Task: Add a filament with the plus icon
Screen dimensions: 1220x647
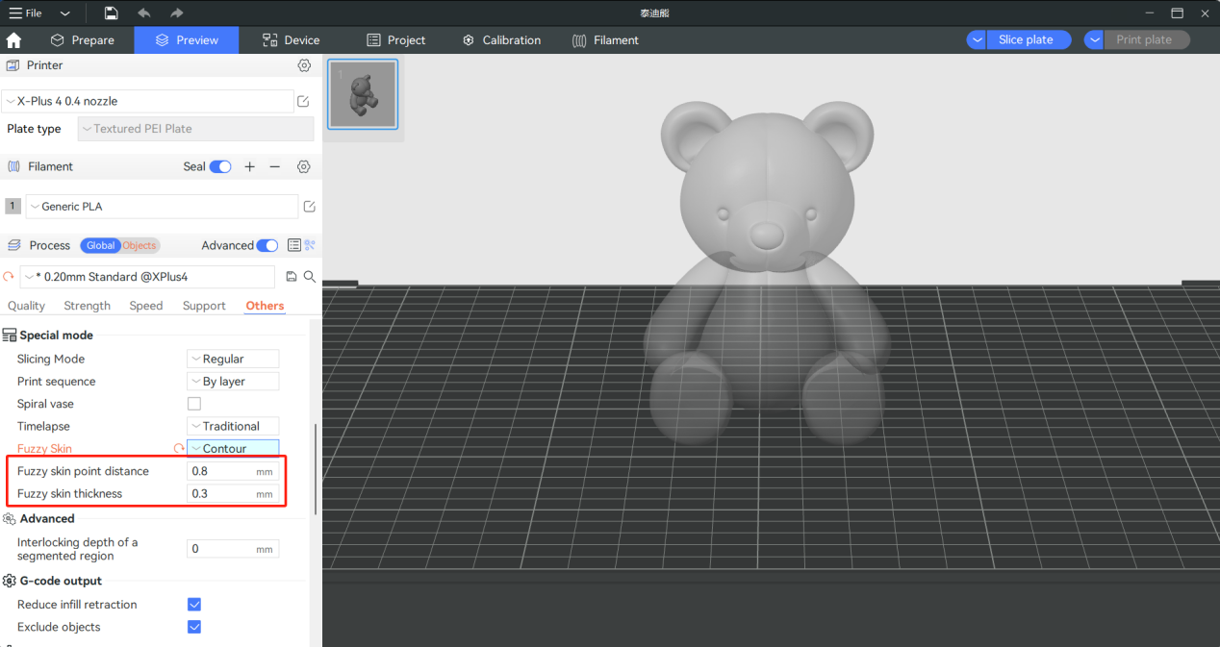Action: click(250, 166)
